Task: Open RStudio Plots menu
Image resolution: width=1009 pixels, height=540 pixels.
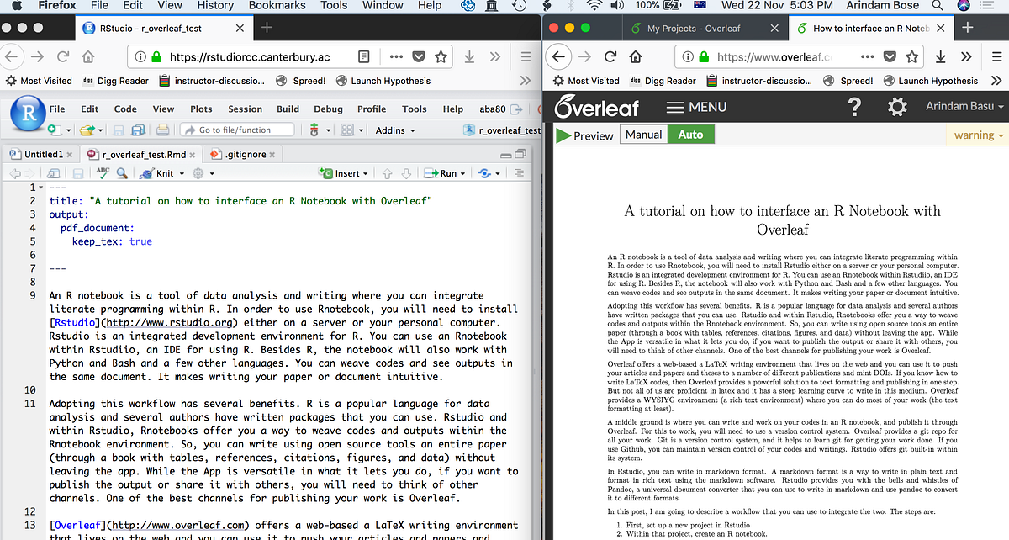Action: pyautogui.click(x=201, y=109)
